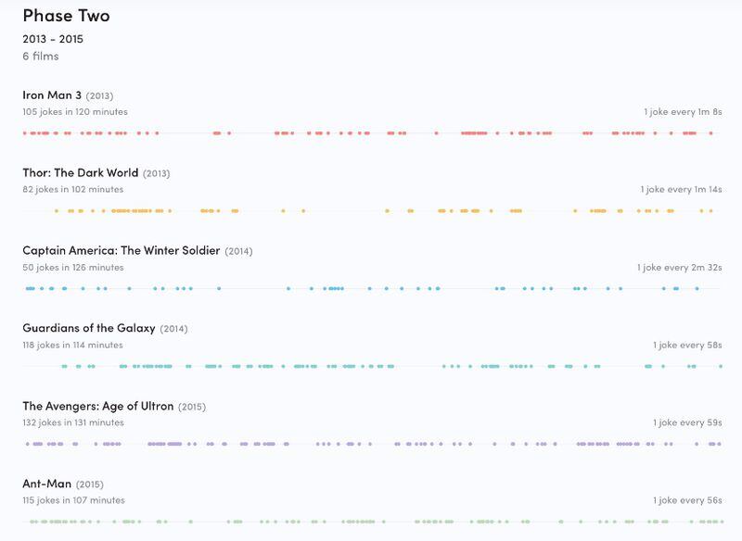Open the Iron Man 3 title
742x541 pixels.
point(52,95)
